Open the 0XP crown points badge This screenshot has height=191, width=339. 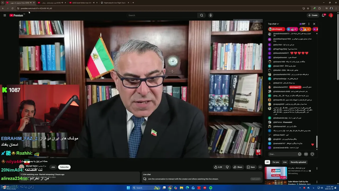302,24
